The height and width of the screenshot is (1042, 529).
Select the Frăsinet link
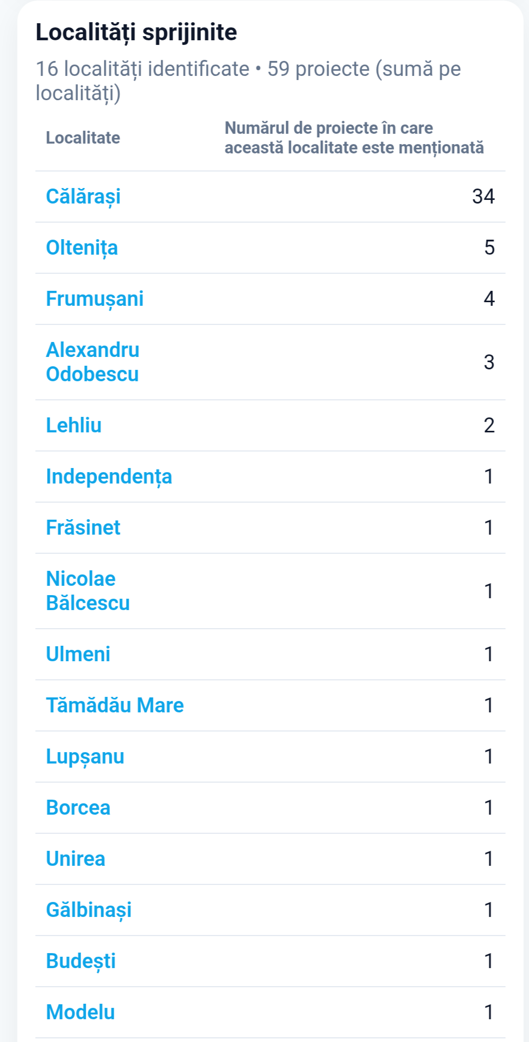click(83, 528)
